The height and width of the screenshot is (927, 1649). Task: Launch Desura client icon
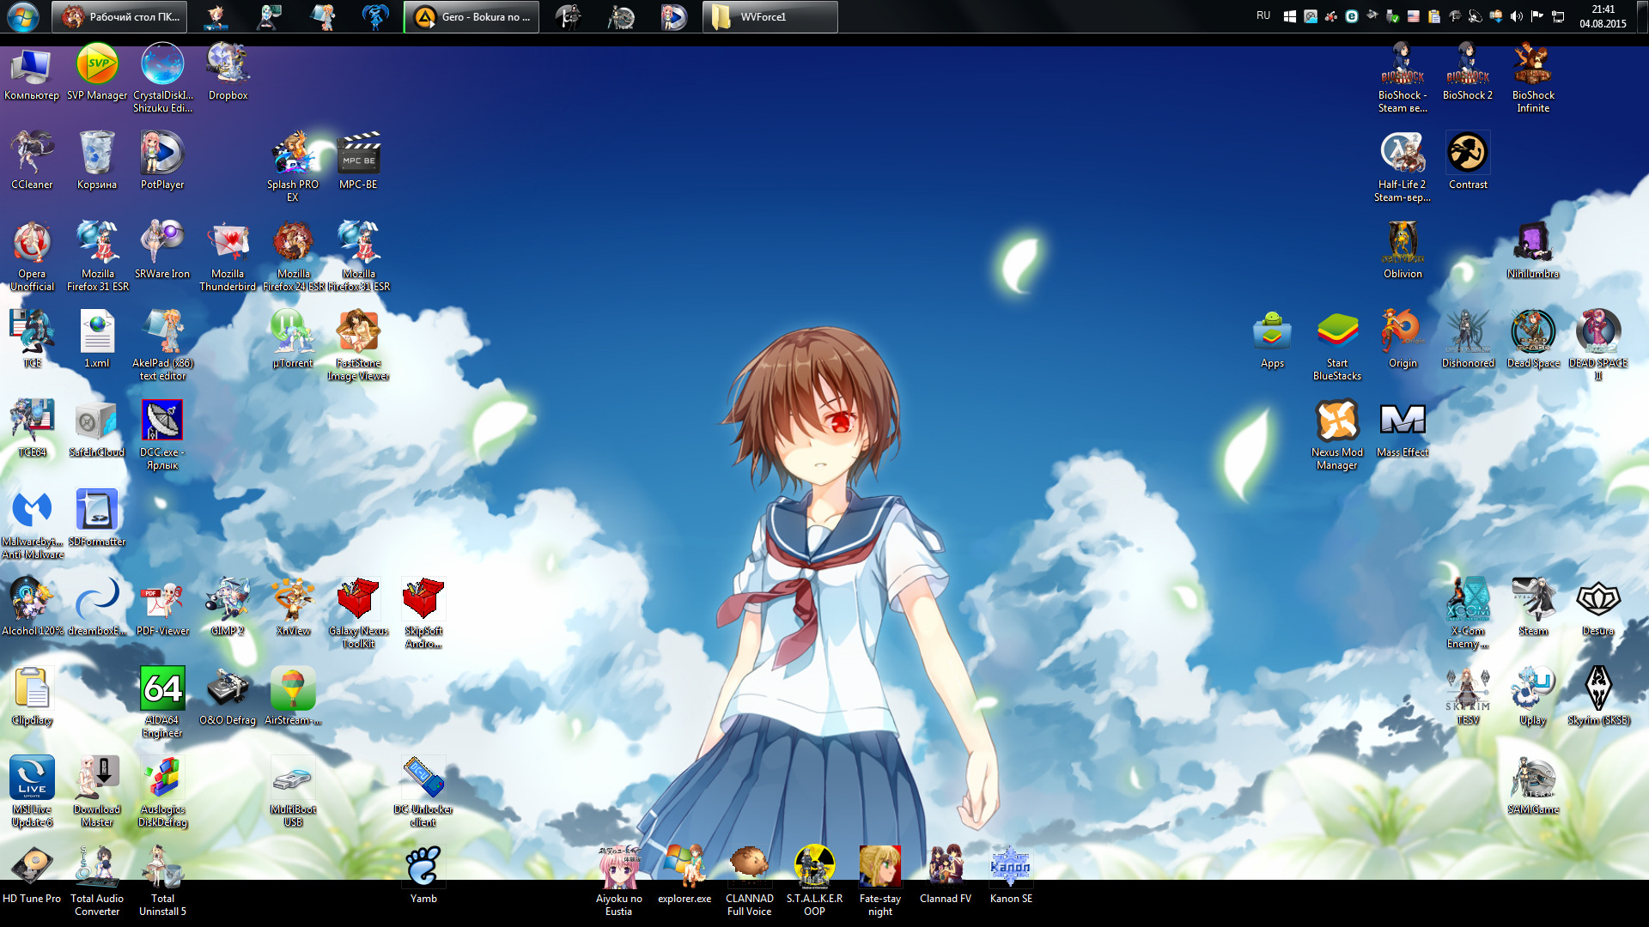click(x=1598, y=608)
